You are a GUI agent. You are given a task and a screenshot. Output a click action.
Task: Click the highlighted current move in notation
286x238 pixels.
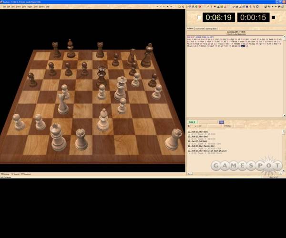(243, 46)
